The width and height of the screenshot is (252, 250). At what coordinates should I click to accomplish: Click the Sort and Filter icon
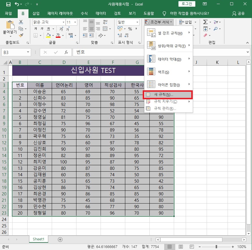pyautogui.click(x=216, y=22)
